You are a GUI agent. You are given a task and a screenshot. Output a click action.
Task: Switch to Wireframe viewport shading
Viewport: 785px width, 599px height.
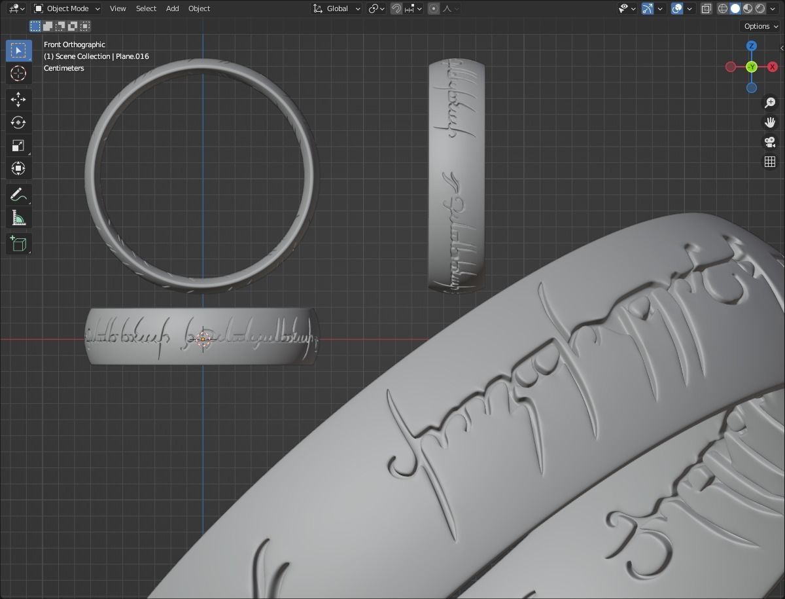pyautogui.click(x=723, y=9)
